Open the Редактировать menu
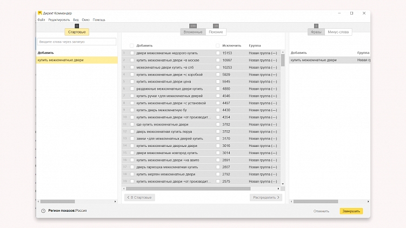Screen dimensions: 406x228 (x=59, y=20)
